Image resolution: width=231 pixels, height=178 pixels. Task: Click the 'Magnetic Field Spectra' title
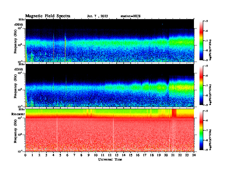point(48,16)
